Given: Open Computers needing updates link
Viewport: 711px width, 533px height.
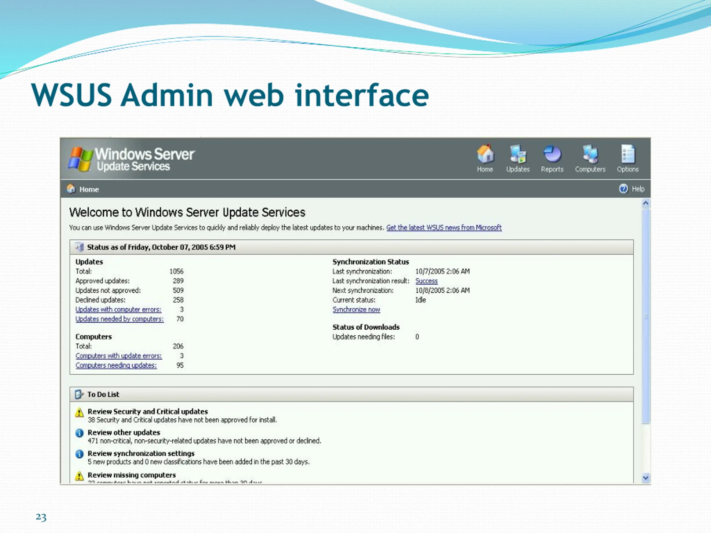Looking at the screenshot, I should [116, 365].
